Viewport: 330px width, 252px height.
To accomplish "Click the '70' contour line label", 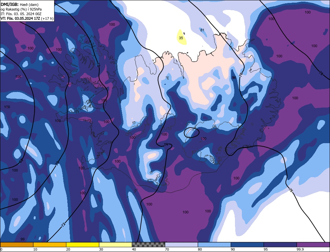I will point(58,164).
